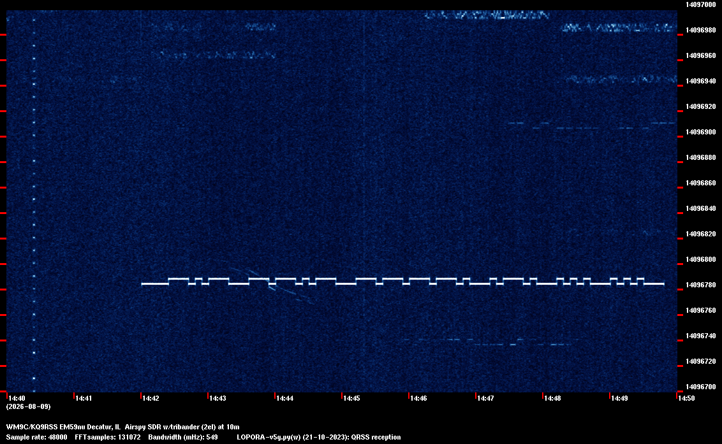Select the 14096860 frequency label
This screenshot has width=722, height=444.
click(x=701, y=183)
